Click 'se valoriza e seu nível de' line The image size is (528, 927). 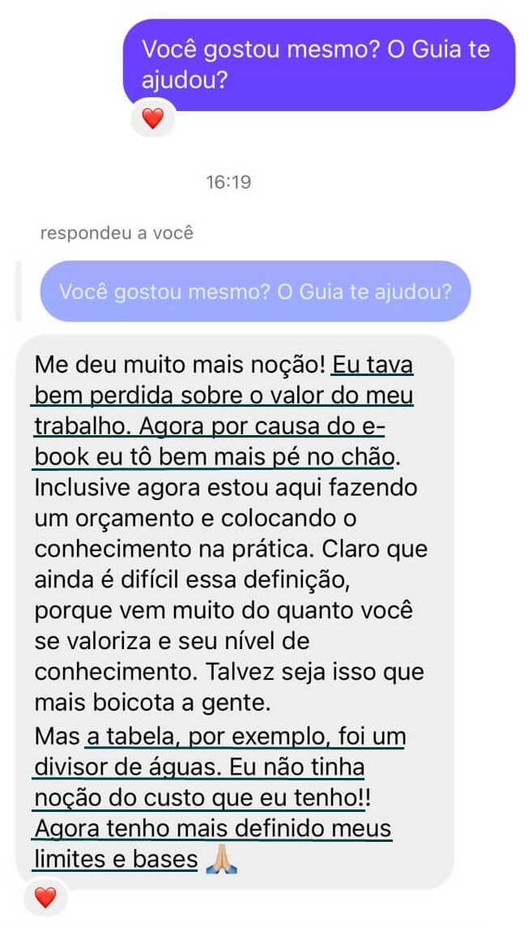tap(172, 642)
